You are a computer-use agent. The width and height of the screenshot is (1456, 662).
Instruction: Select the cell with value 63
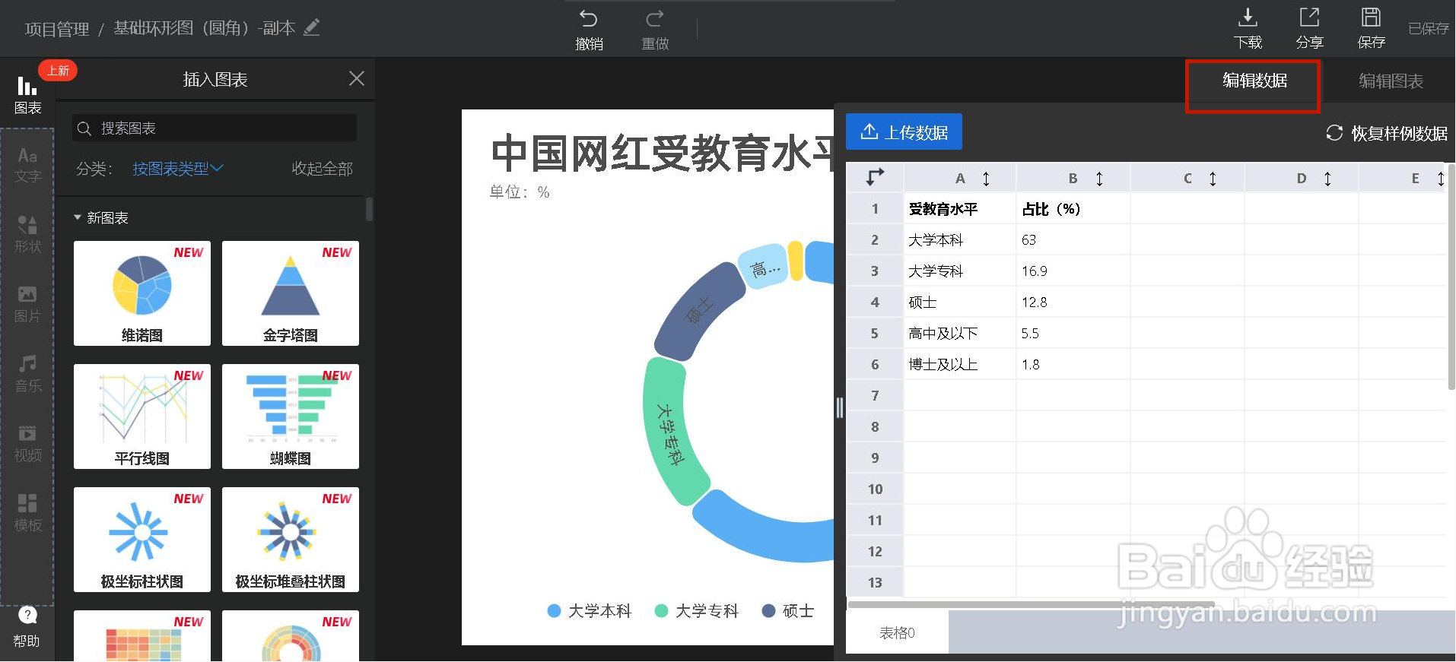pos(1073,240)
